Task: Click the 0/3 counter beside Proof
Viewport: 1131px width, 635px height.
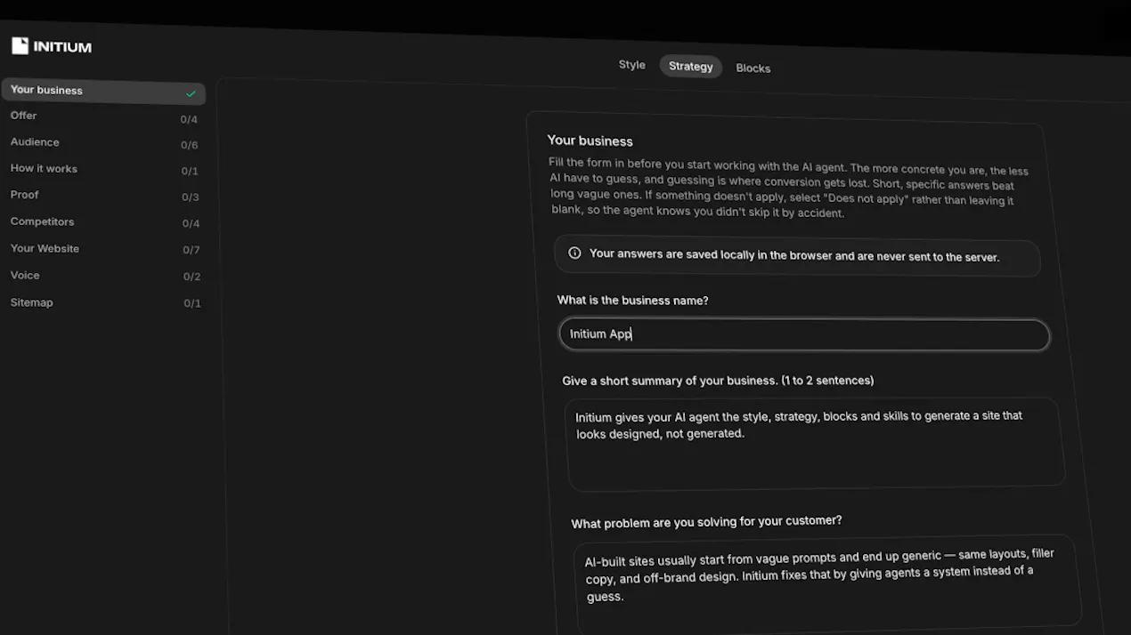Action: coord(190,197)
